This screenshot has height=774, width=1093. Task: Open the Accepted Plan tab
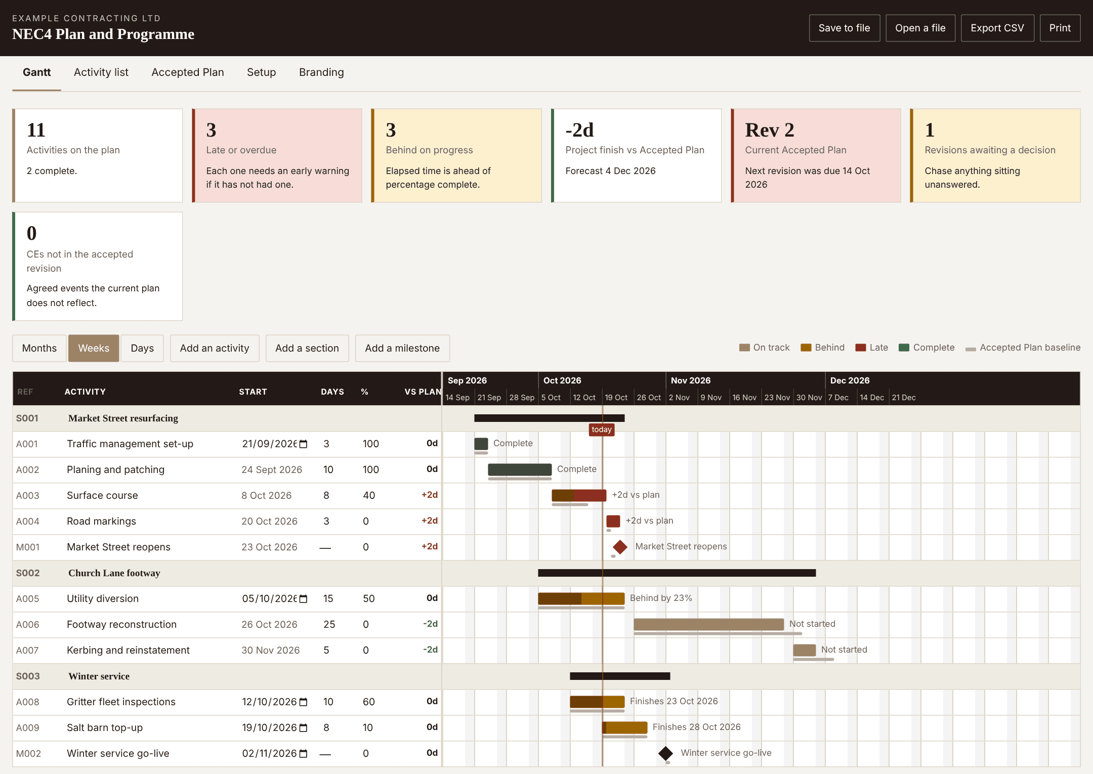coord(188,72)
